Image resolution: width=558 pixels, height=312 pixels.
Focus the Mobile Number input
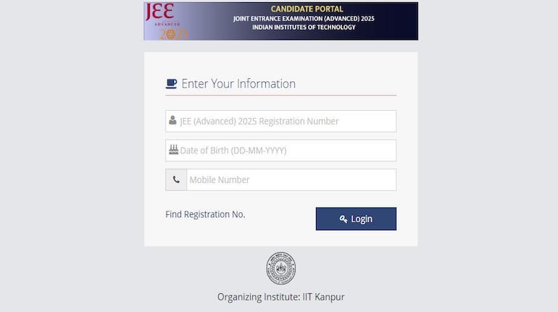click(x=291, y=180)
